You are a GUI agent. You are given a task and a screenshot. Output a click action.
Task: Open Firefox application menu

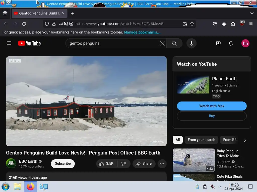[251, 24]
